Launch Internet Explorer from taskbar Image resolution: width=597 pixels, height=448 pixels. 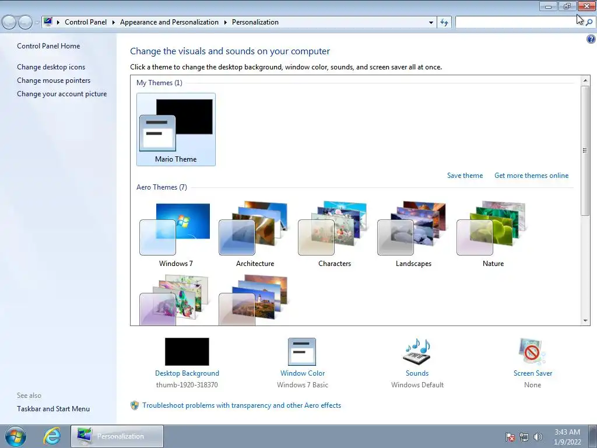point(52,436)
